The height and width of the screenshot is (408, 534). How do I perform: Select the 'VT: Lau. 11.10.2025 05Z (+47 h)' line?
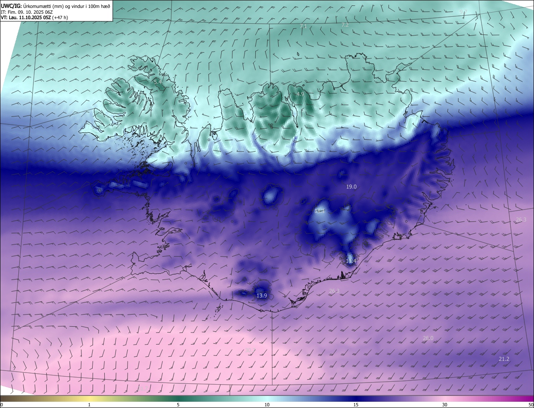click(x=34, y=18)
